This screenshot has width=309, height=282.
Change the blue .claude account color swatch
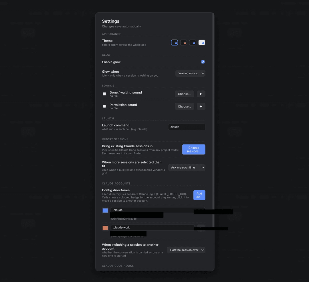click(105, 210)
